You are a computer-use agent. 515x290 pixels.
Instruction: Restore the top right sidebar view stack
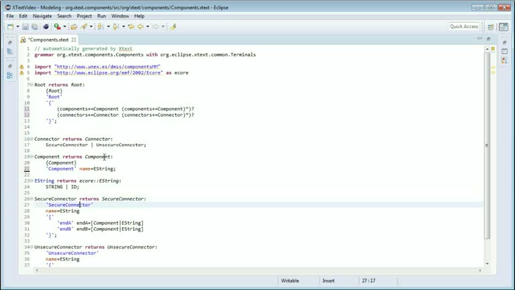(504, 42)
